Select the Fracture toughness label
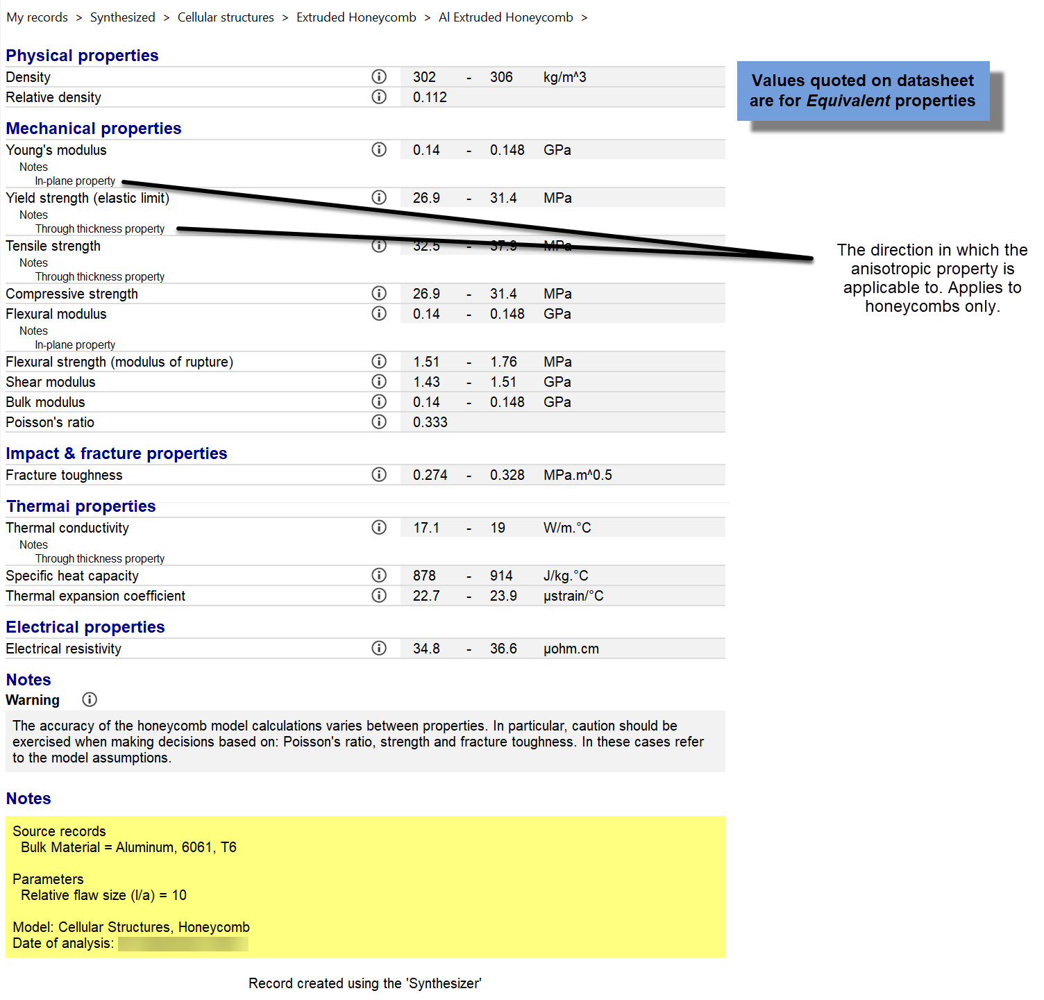Image resolution: width=1044 pixels, height=1000 pixels. pyautogui.click(x=64, y=475)
